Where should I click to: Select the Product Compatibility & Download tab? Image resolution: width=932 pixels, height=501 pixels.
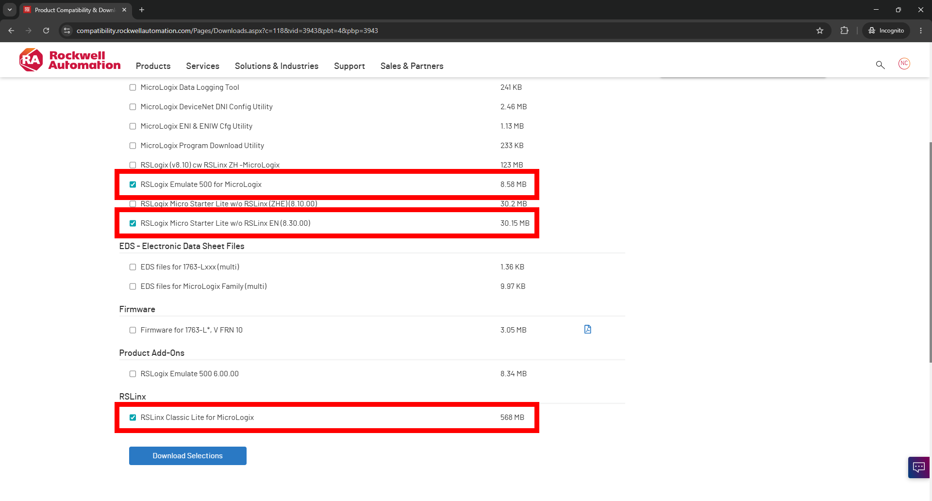coord(75,10)
